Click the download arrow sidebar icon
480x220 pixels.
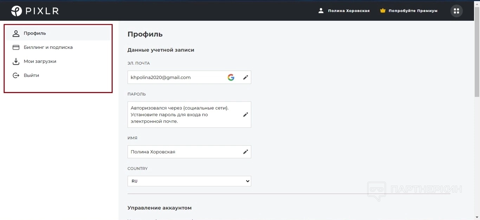coord(16,61)
